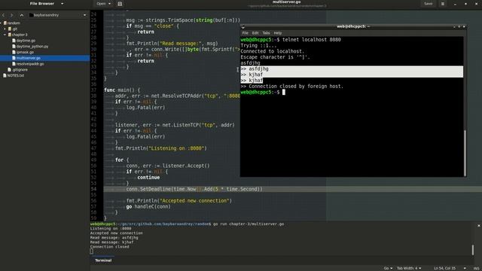The width and height of the screenshot is (482, 271).
Task: Open the File menu in the terminal window
Action: (245, 33)
